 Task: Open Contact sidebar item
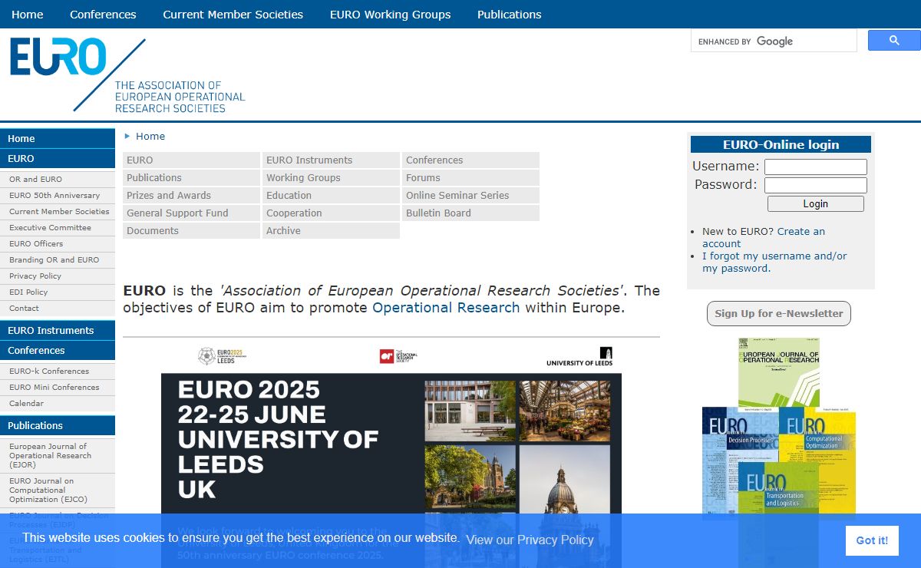tap(58, 308)
